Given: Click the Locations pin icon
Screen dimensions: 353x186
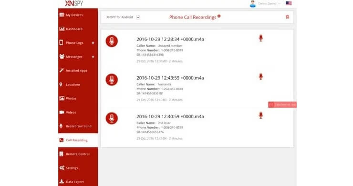Looking at the screenshot, I should (x=61, y=84).
